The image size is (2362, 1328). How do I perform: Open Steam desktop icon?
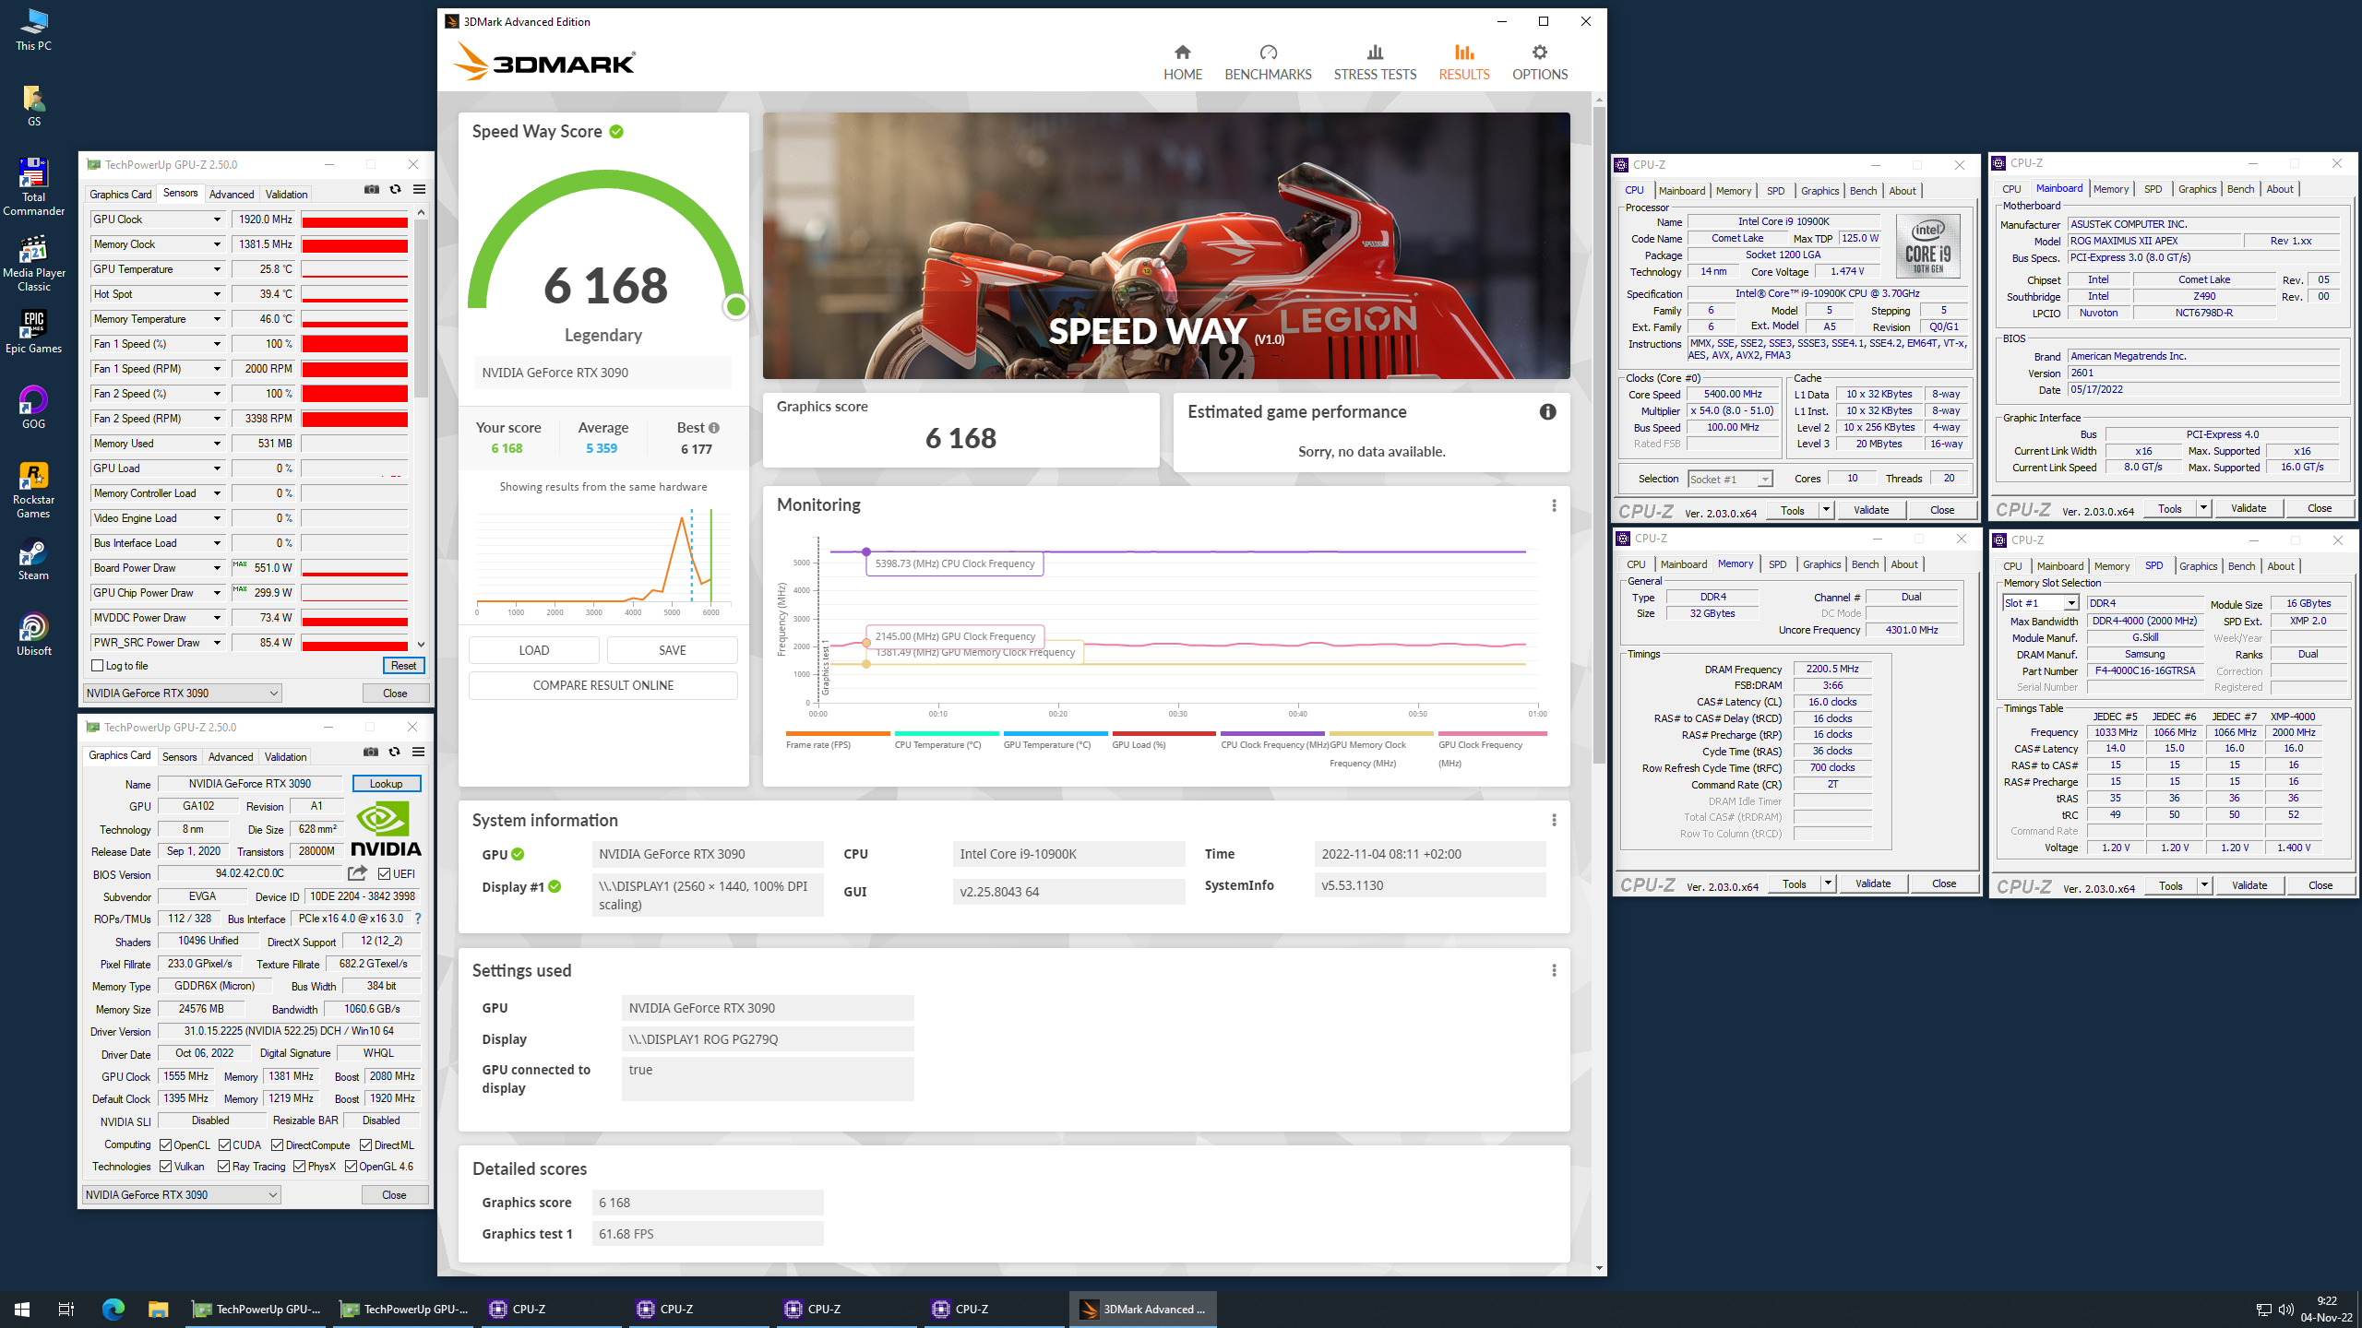33,560
